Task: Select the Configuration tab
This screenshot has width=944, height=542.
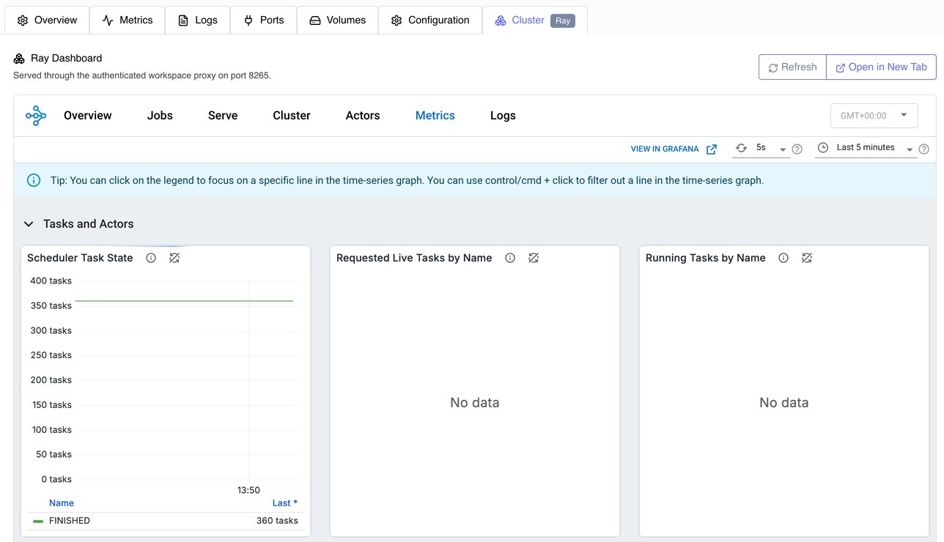Action: coord(430,21)
